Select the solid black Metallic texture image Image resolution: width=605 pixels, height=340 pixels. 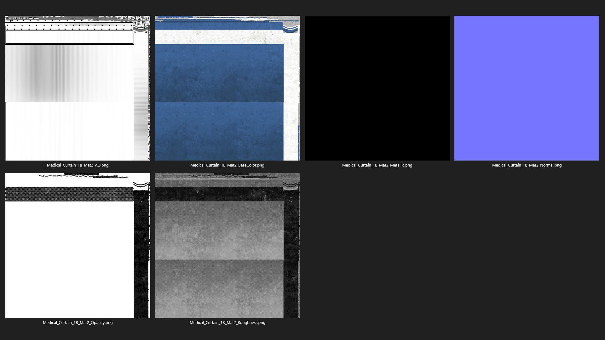377,88
